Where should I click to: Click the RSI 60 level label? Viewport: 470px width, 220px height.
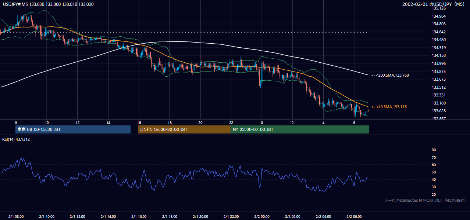(434, 165)
